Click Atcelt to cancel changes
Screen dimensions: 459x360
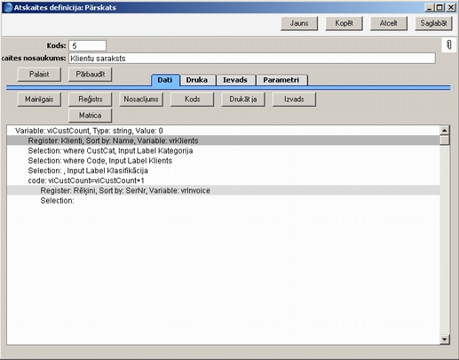(x=389, y=23)
